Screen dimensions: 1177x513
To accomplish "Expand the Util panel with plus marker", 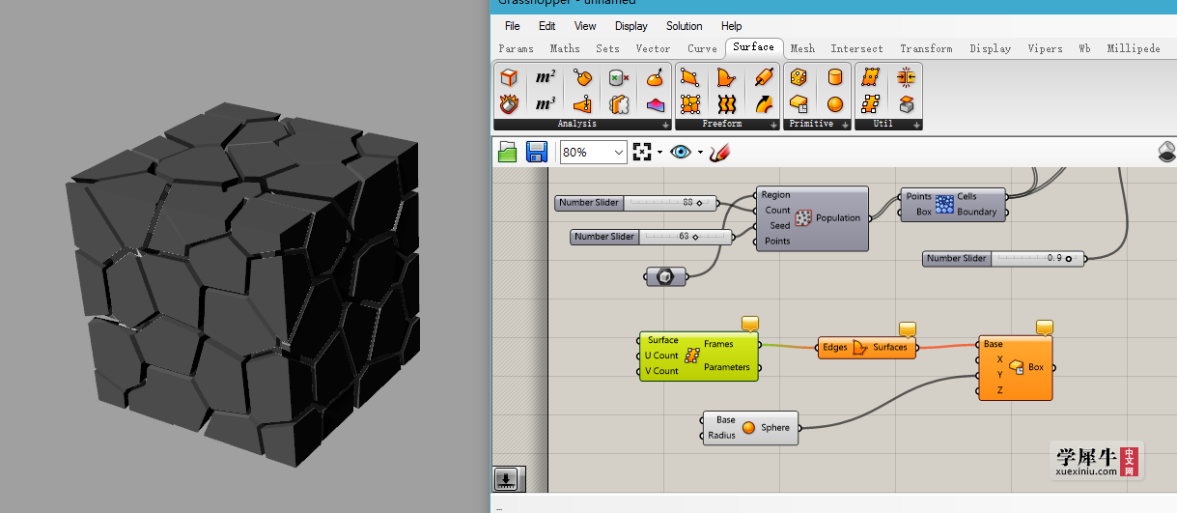I will click(917, 126).
